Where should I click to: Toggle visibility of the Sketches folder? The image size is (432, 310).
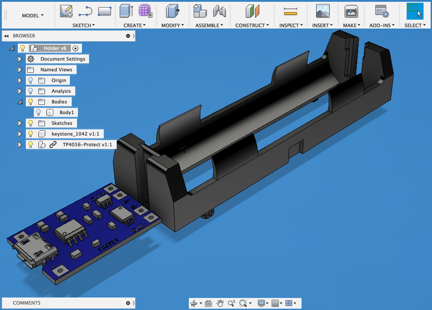pos(31,123)
